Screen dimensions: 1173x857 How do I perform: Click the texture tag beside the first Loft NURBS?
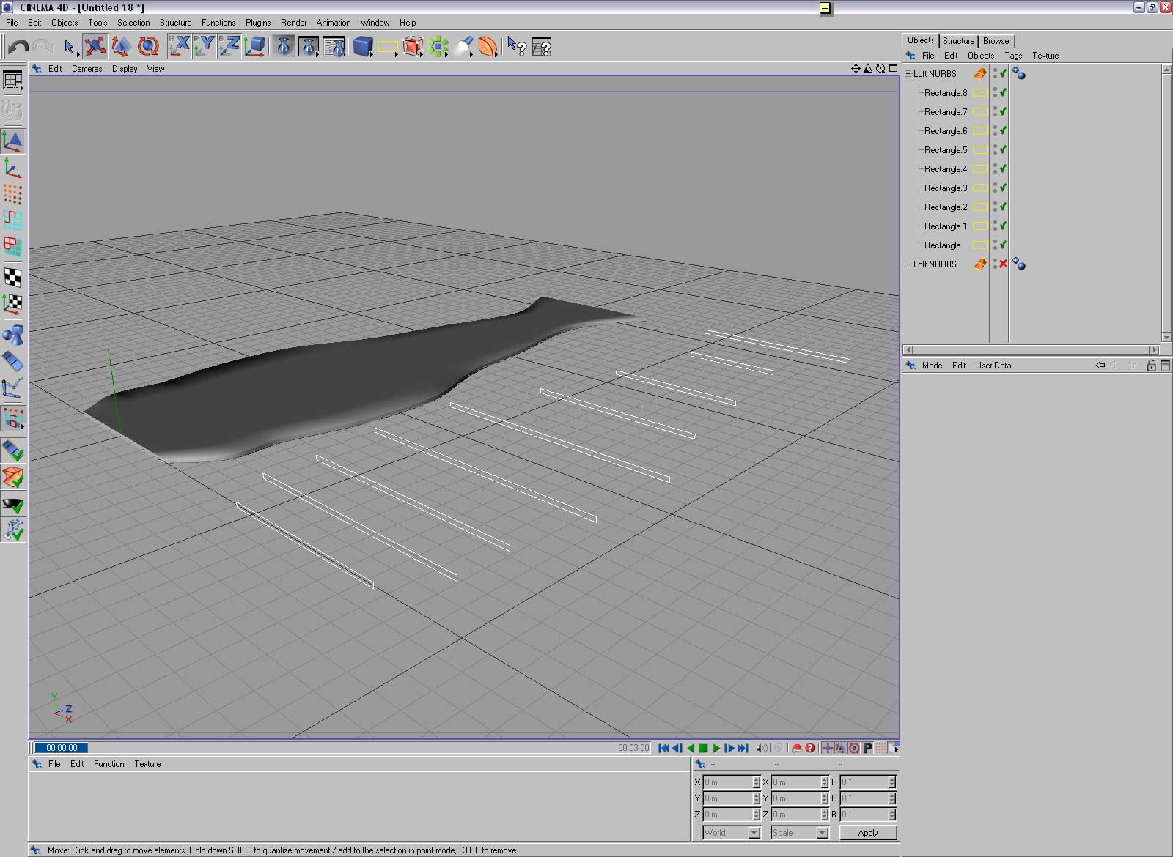tap(1019, 73)
